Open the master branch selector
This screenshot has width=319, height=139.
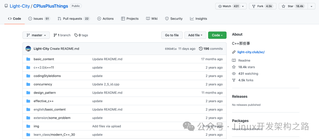coord(36,35)
